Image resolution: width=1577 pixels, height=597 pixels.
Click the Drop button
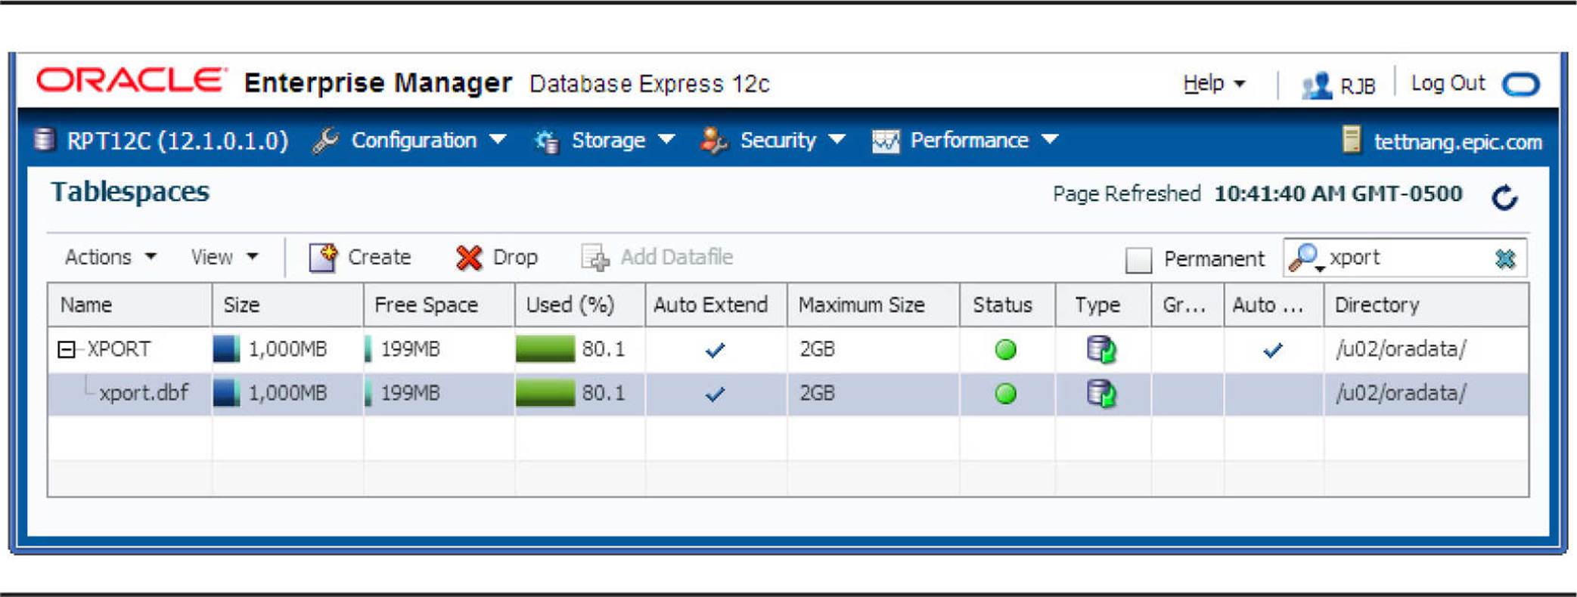coord(497,258)
